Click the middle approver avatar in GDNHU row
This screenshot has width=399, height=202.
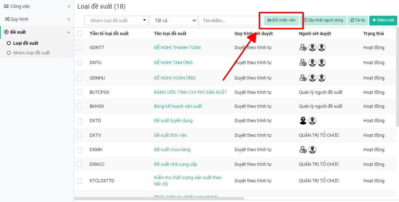[312, 78]
